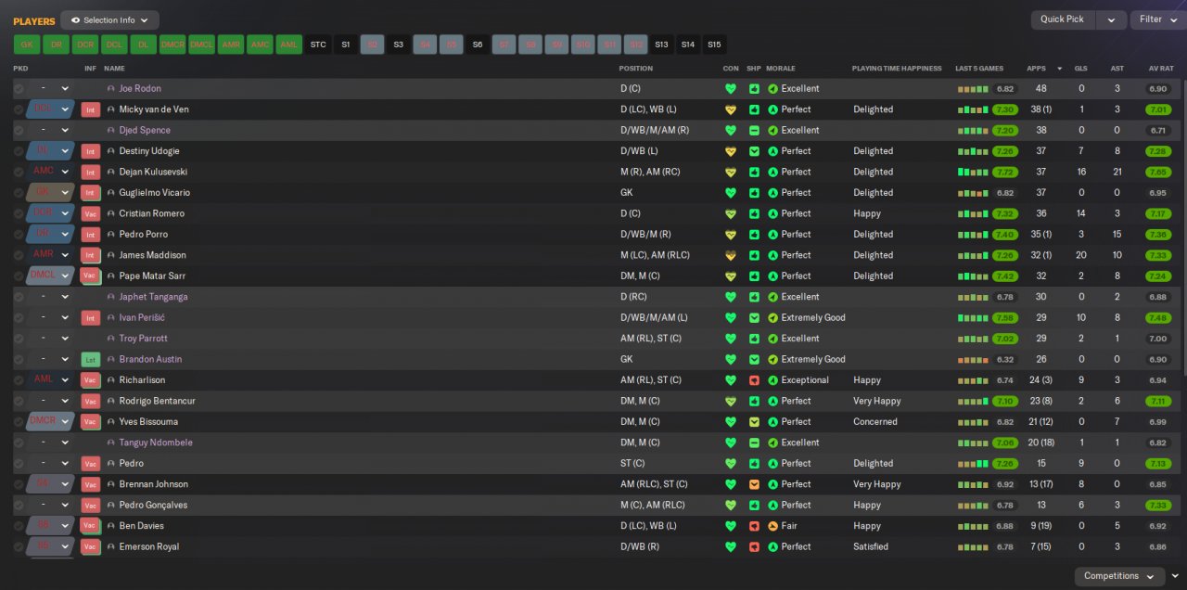1187x590 pixels.
Task: Click Ben Davies' orange morale icon
Action: pos(773,526)
